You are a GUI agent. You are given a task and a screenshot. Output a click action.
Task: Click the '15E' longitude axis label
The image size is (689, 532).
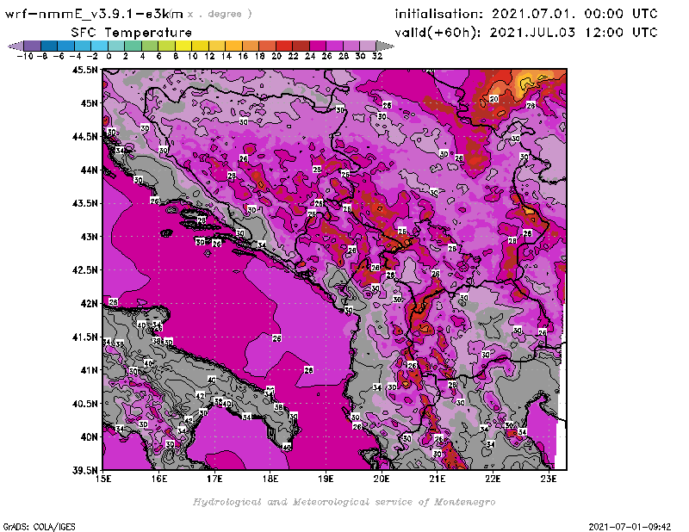[103, 479]
